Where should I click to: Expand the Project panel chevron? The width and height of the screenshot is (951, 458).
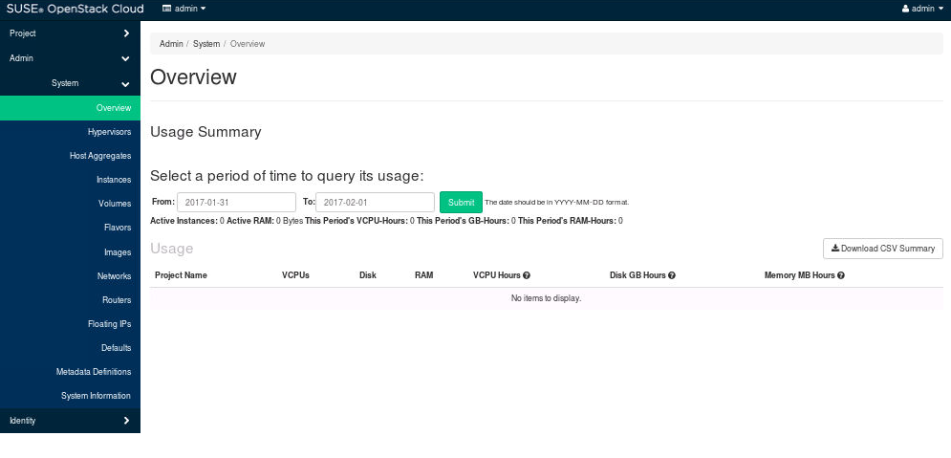(x=126, y=33)
